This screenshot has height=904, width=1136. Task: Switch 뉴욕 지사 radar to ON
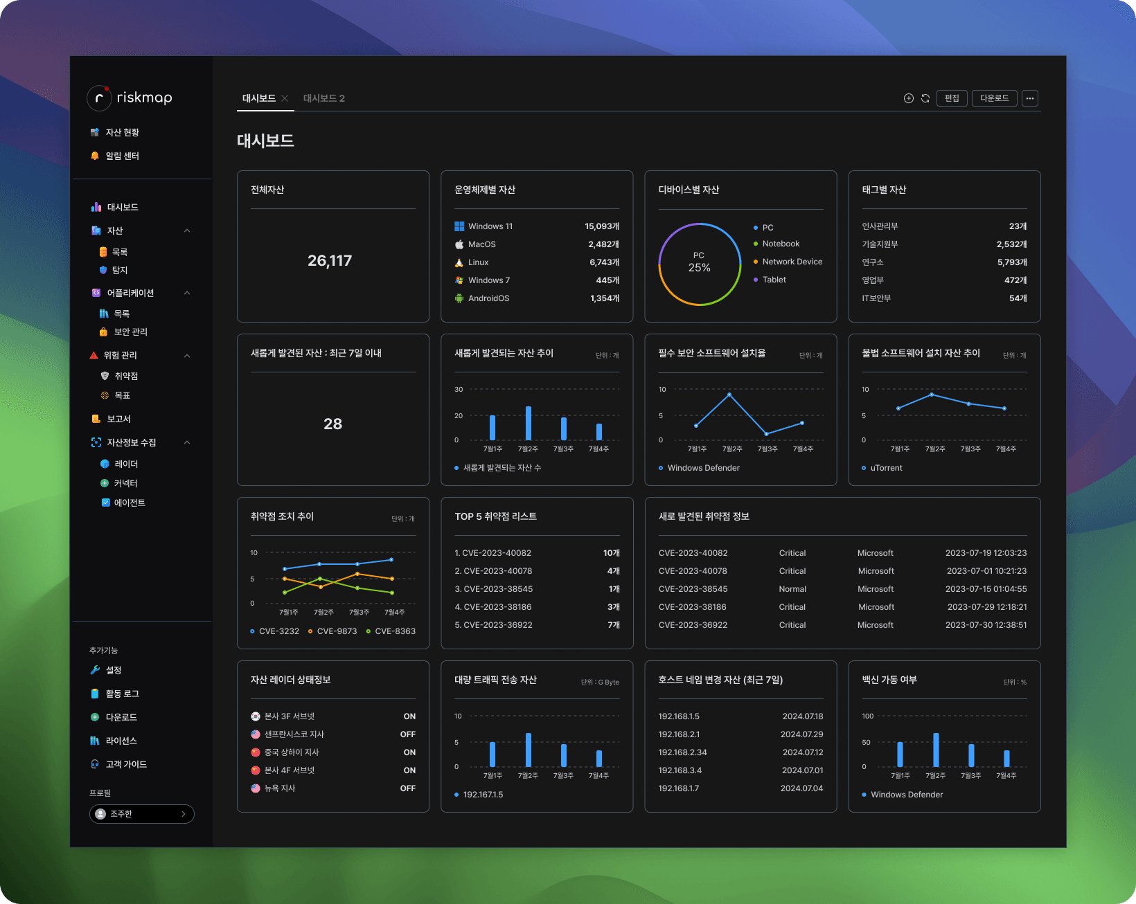coord(407,788)
